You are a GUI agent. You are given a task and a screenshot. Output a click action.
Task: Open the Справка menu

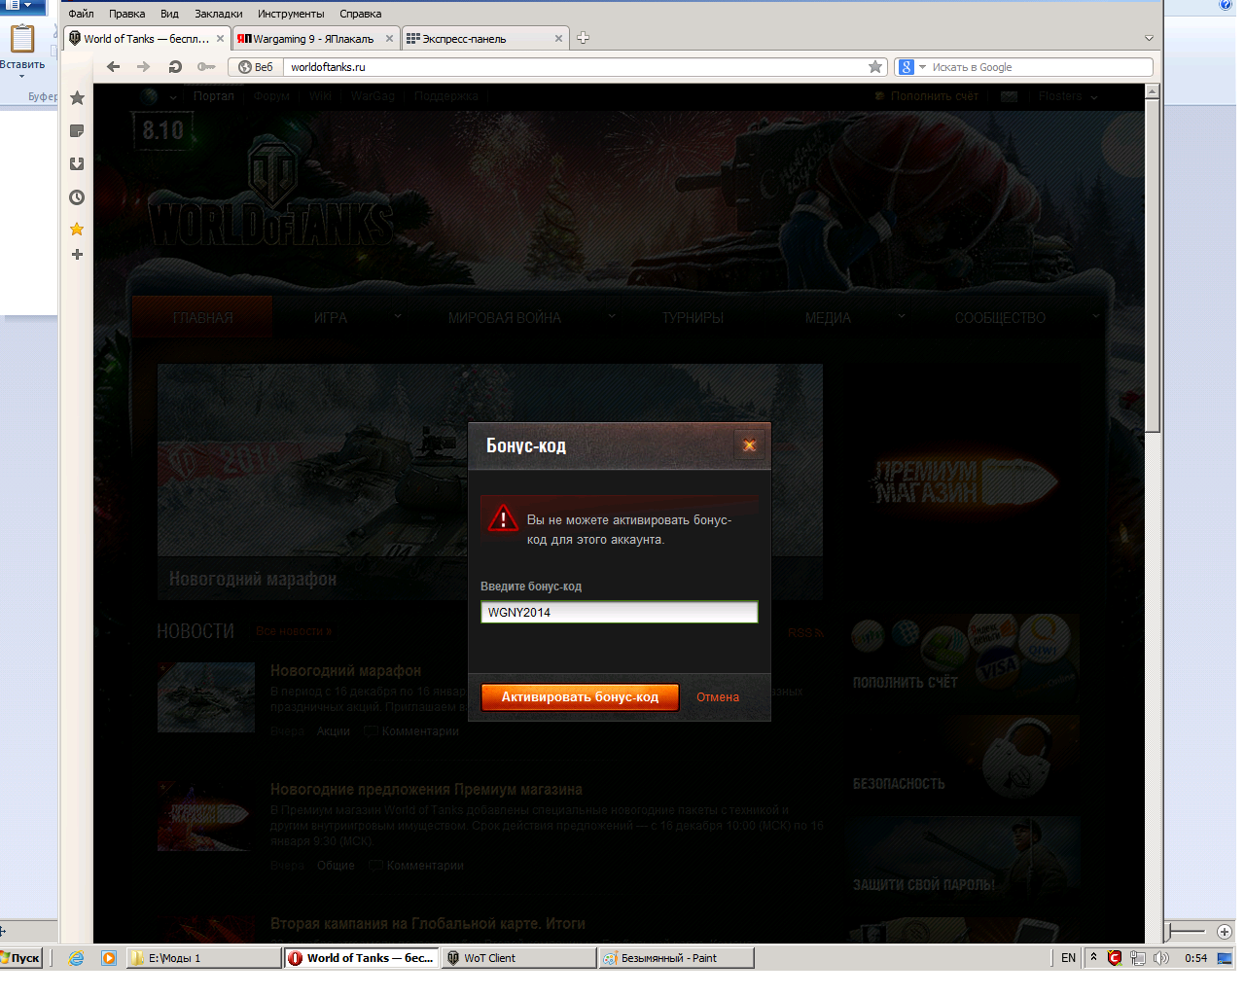tap(360, 14)
